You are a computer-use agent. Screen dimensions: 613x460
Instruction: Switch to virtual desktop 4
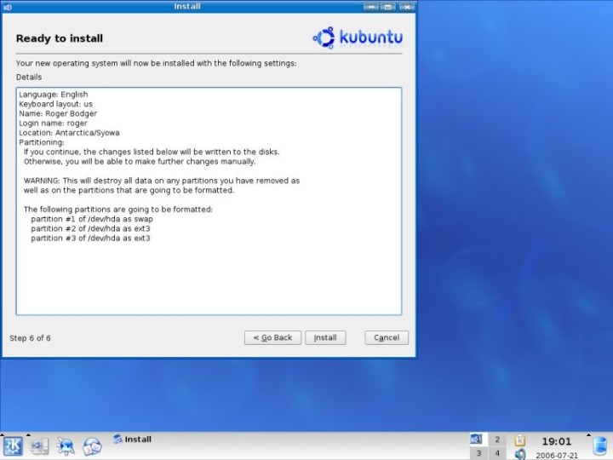[496, 453]
